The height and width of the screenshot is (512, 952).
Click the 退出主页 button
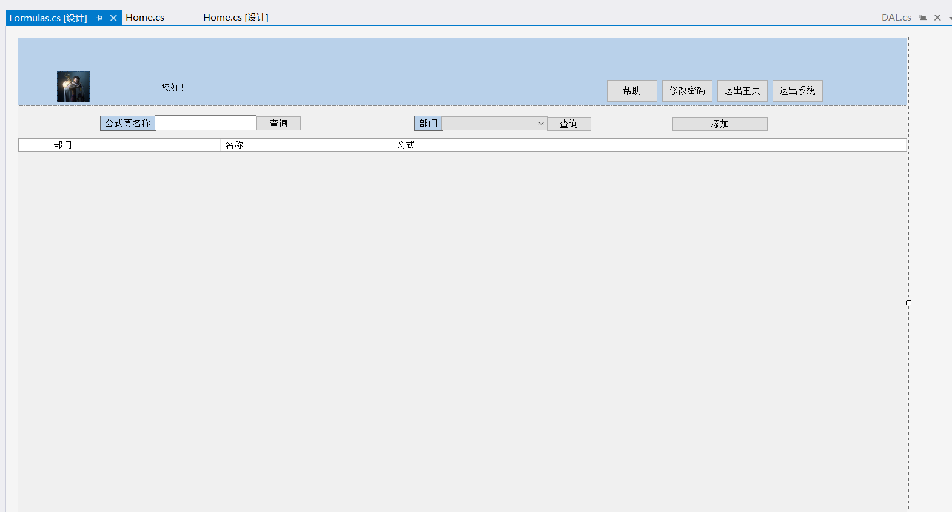coord(742,91)
